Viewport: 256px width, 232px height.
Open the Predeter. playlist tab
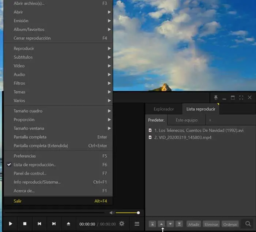click(x=156, y=120)
